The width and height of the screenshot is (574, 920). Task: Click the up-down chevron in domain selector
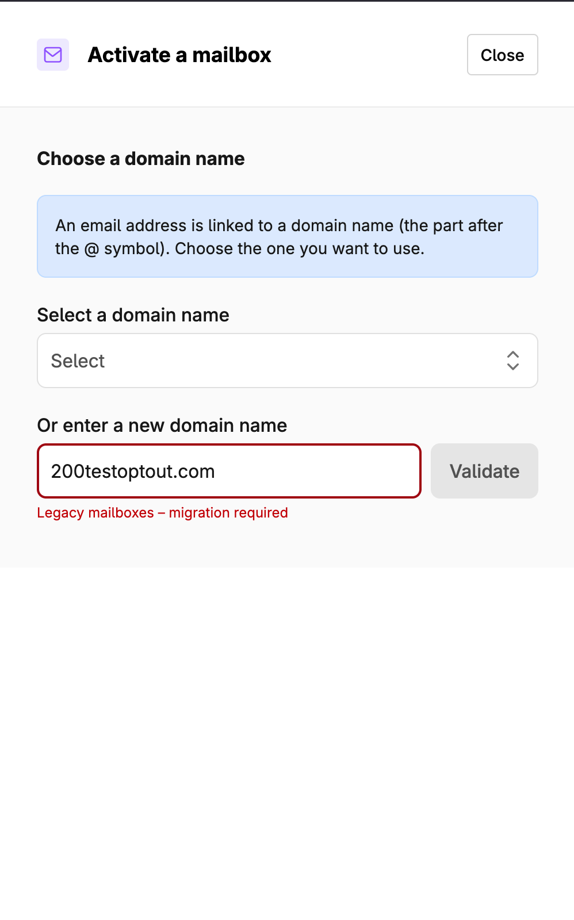[513, 361]
